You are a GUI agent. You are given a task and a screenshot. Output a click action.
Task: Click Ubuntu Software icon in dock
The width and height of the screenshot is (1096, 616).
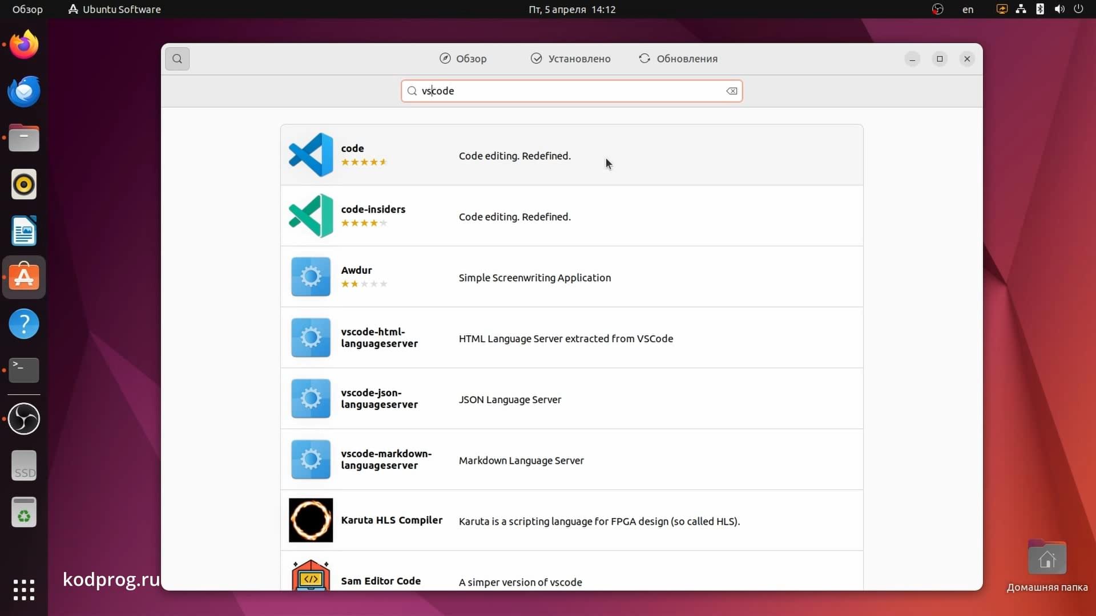click(24, 277)
